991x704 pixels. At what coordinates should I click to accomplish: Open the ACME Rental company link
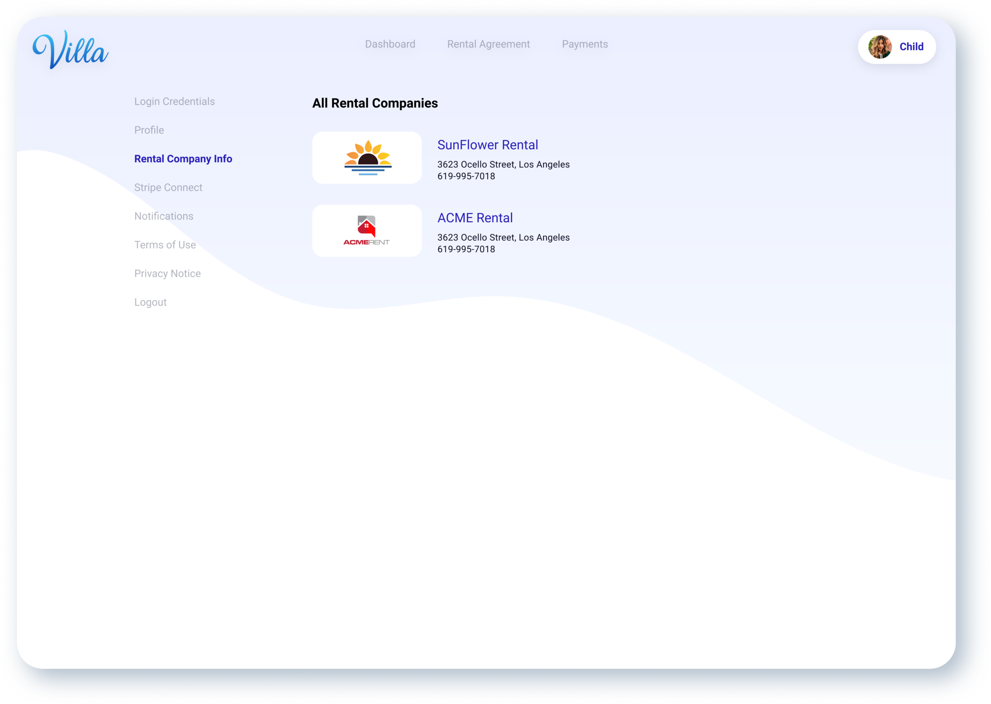[475, 218]
